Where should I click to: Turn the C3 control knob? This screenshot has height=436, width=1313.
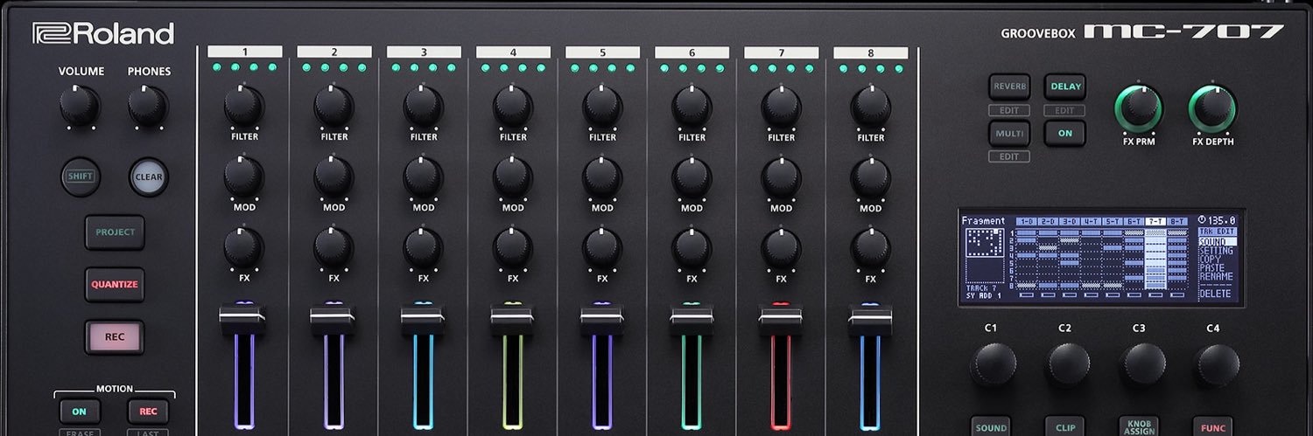point(1144,364)
